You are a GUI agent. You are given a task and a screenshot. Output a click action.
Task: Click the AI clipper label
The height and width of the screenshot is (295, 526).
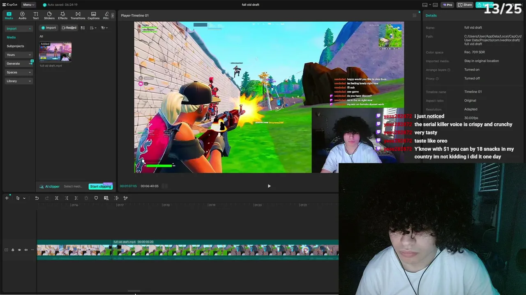50,186
